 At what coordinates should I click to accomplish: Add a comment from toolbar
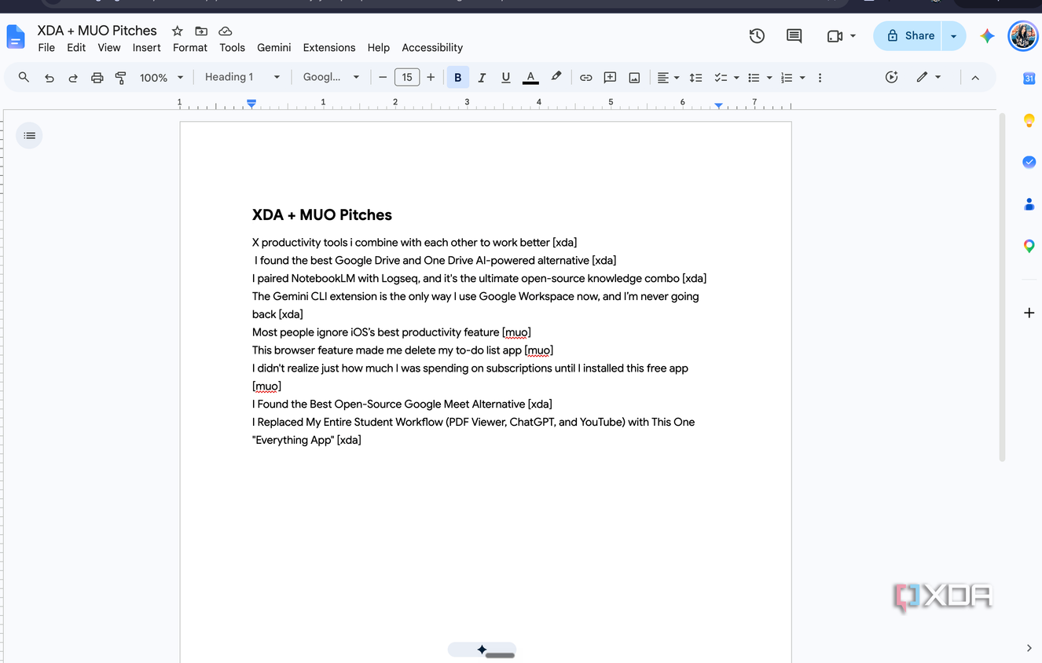(x=610, y=78)
